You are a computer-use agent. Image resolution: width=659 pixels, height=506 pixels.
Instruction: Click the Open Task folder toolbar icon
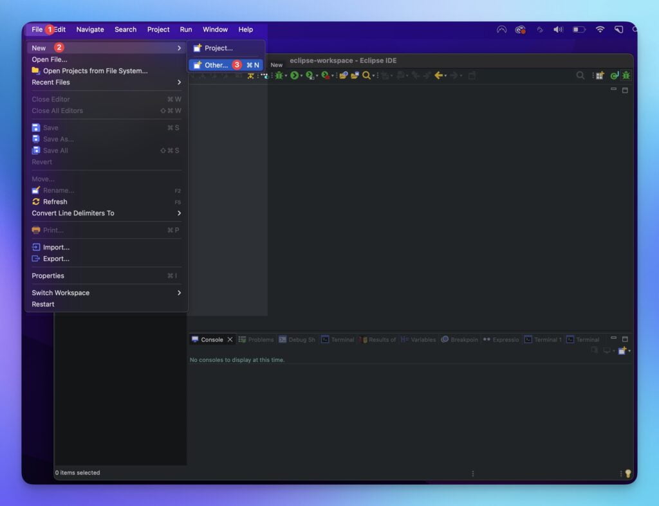click(355, 76)
